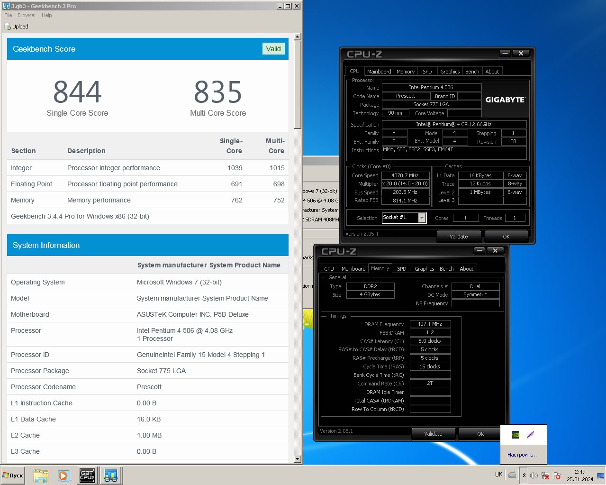Click the Integer row in score table

coord(148,168)
